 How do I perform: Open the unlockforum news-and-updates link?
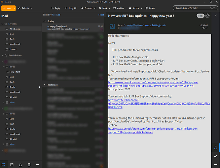point(153,84)
